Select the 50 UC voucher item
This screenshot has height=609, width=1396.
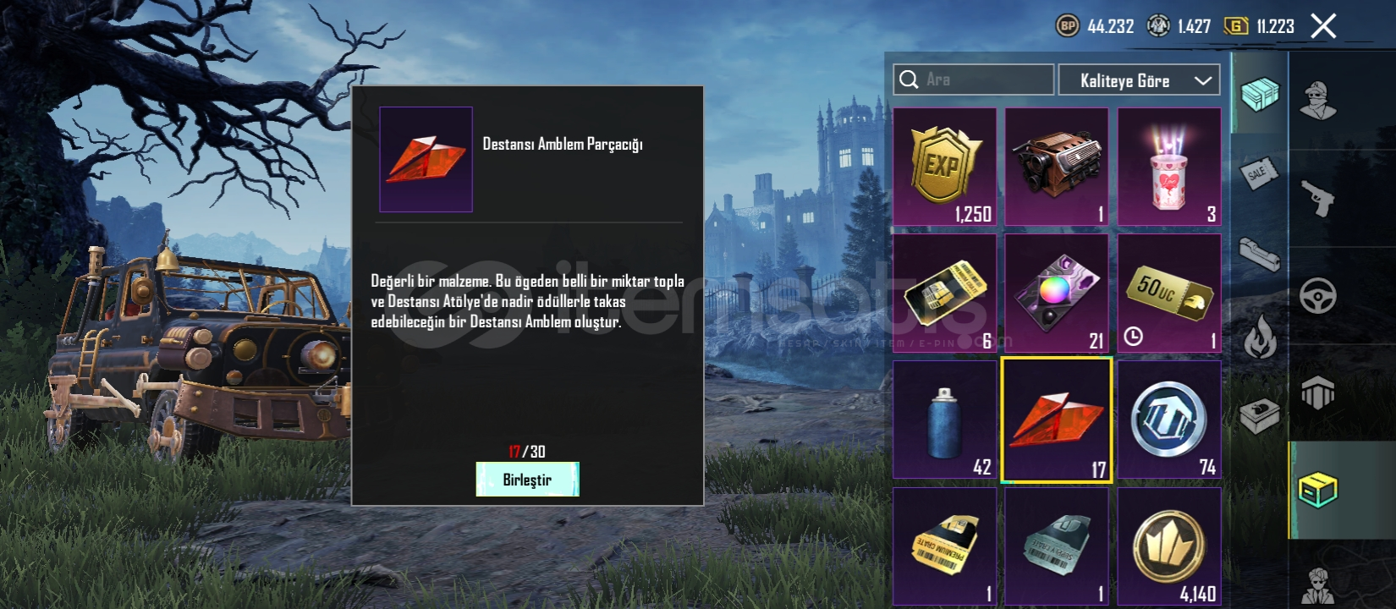[1169, 294]
